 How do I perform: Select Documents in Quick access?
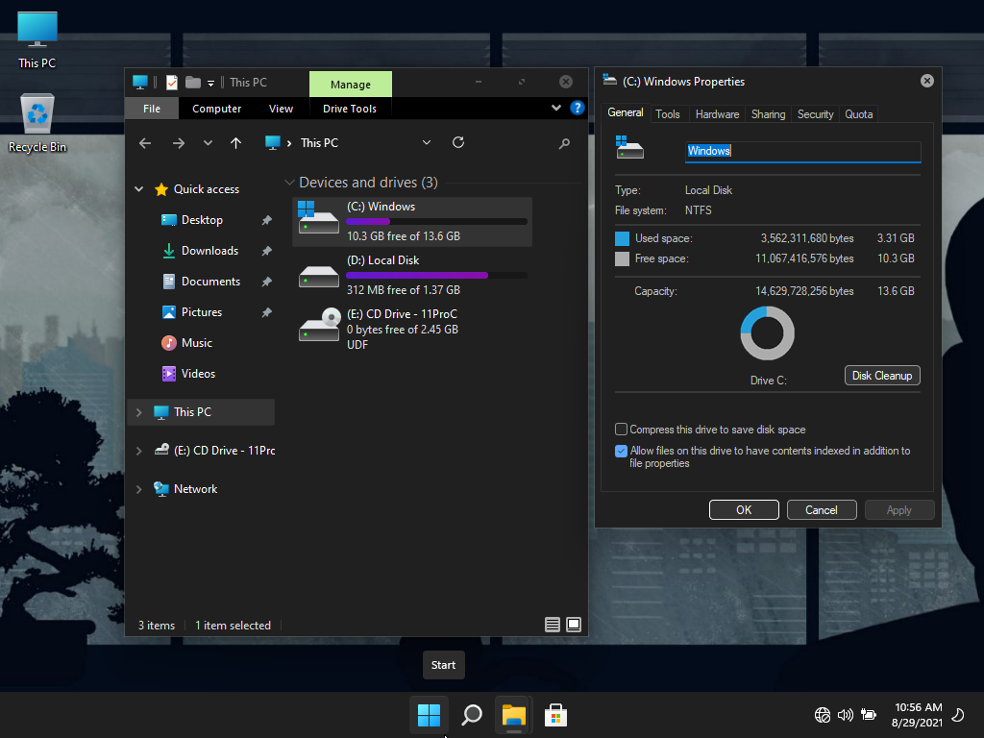[x=210, y=282]
